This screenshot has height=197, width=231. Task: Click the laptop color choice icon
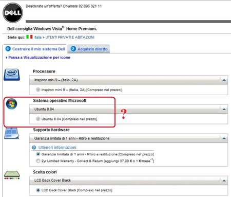click(12, 175)
